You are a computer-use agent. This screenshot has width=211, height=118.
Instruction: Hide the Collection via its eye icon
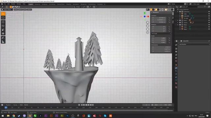[209, 12]
